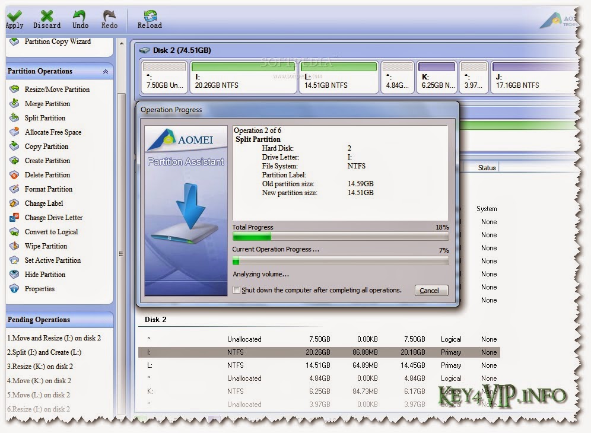Click the Disk 2 hard drive icon
Viewport: 591px width, 433px height.
tap(144, 50)
